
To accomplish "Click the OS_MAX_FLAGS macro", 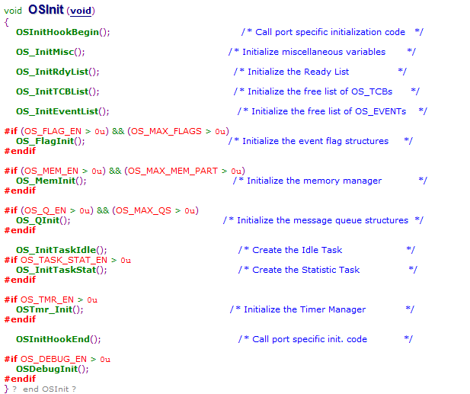I will [x=166, y=131].
